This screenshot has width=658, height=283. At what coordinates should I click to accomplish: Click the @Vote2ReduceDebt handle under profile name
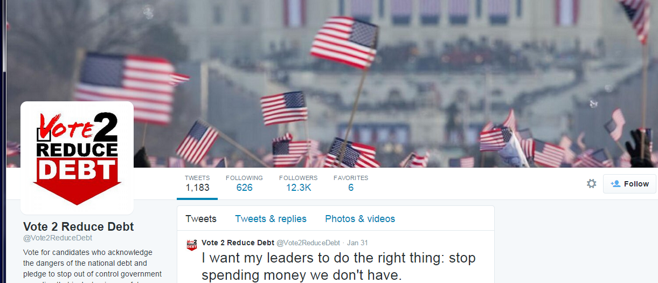coord(58,238)
